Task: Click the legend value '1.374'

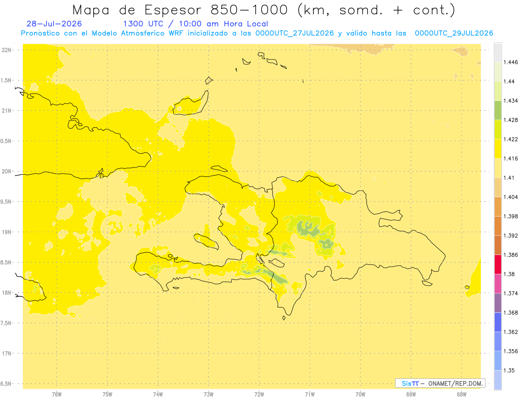Action: 511,293
